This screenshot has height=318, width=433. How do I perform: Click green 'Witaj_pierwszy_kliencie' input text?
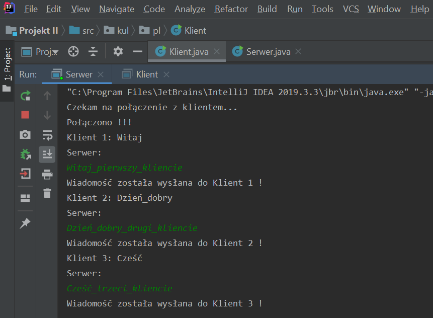(125, 168)
